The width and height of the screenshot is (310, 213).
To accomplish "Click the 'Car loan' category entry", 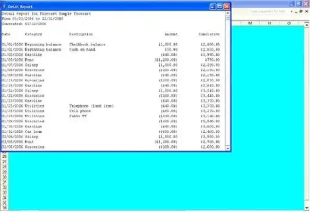I will pos(33,132).
